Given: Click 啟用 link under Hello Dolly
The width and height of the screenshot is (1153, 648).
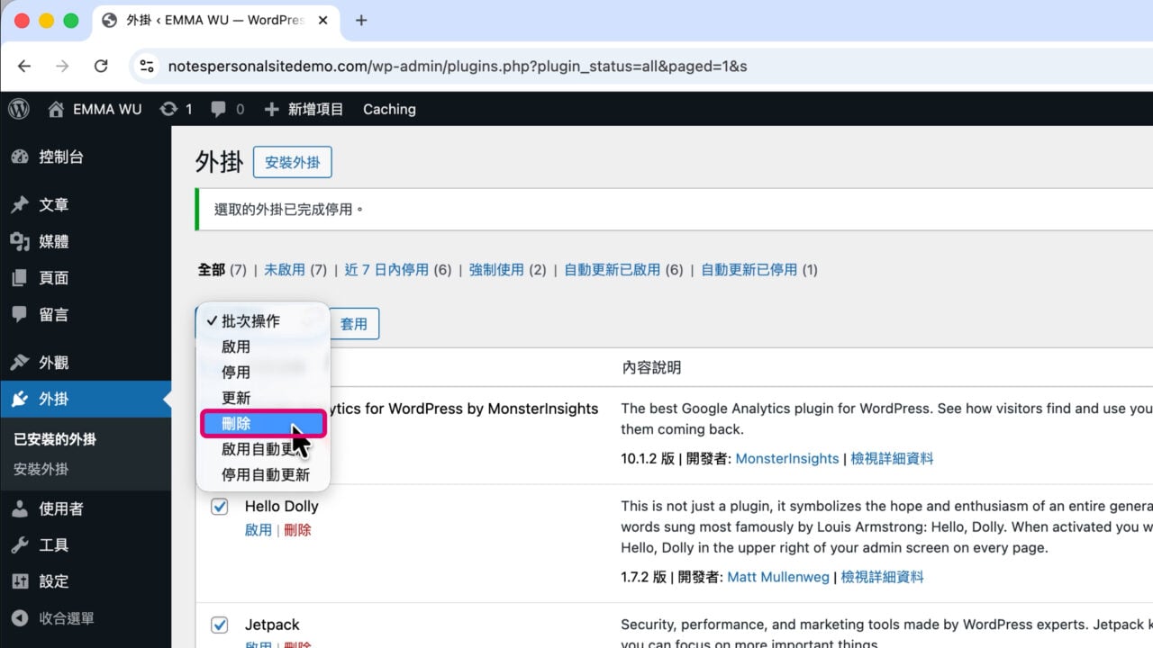Looking at the screenshot, I should point(258,530).
